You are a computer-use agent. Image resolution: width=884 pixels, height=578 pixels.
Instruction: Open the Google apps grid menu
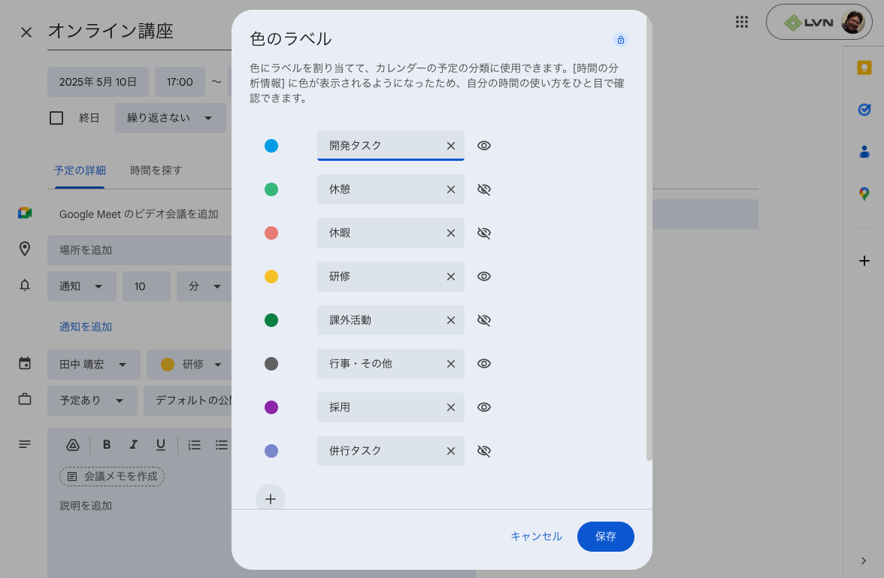[742, 22]
